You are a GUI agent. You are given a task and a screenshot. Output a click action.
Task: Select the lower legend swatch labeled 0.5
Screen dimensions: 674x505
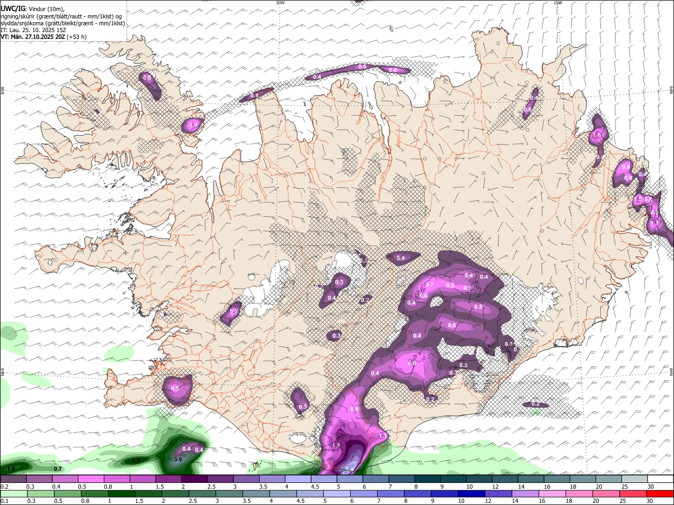click(x=67, y=494)
